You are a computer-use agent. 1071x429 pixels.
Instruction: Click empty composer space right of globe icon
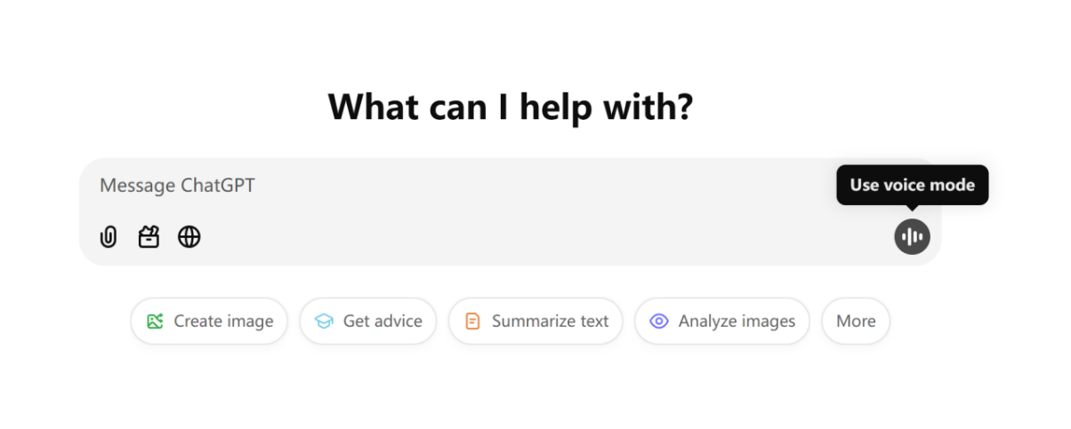click(534, 237)
